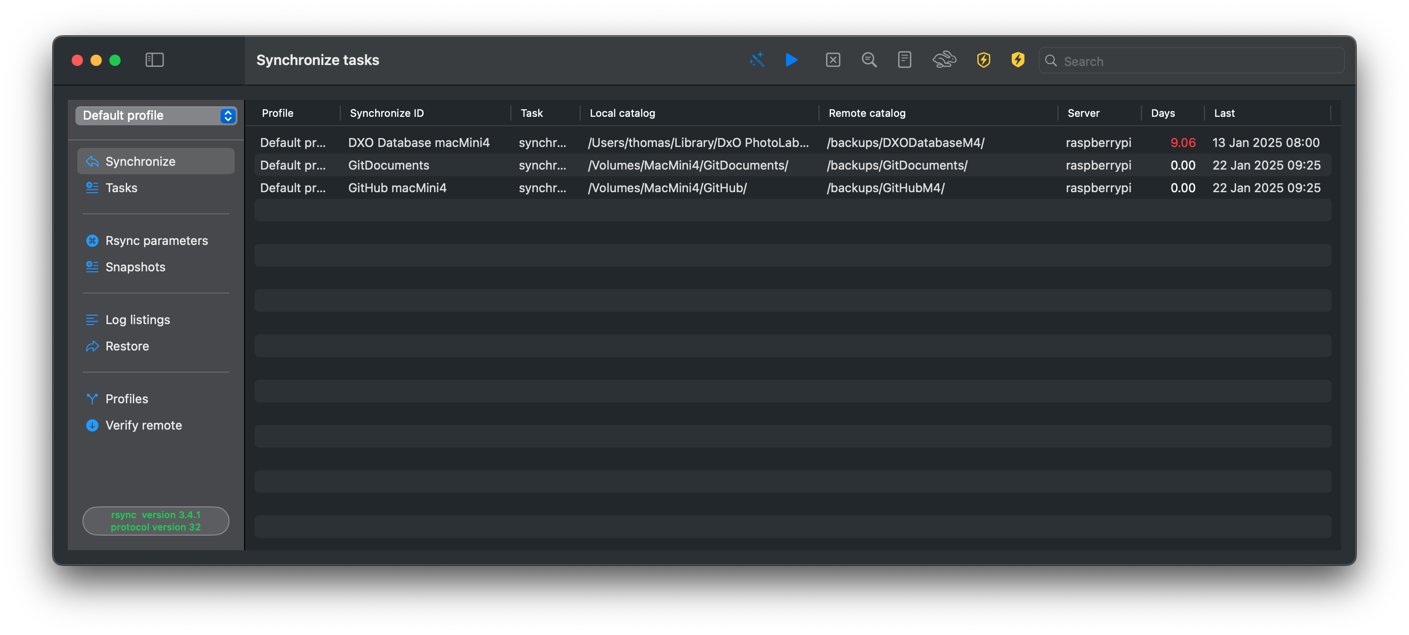This screenshot has width=1409, height=635.
Task: Click the Snapshots list icon
Action: tap(92, 267)
